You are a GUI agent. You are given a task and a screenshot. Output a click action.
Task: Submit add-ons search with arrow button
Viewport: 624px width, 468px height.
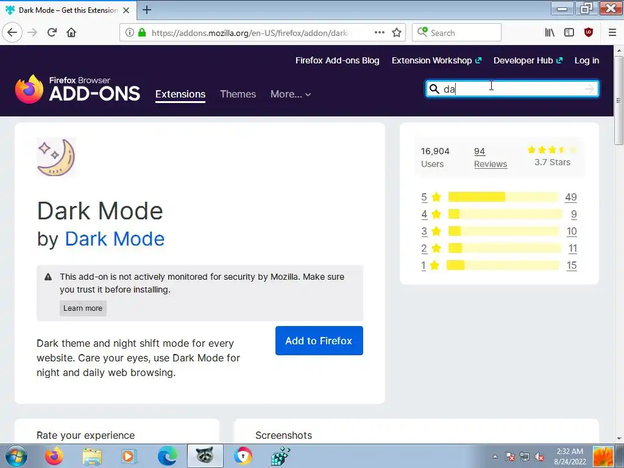[589, 89]
